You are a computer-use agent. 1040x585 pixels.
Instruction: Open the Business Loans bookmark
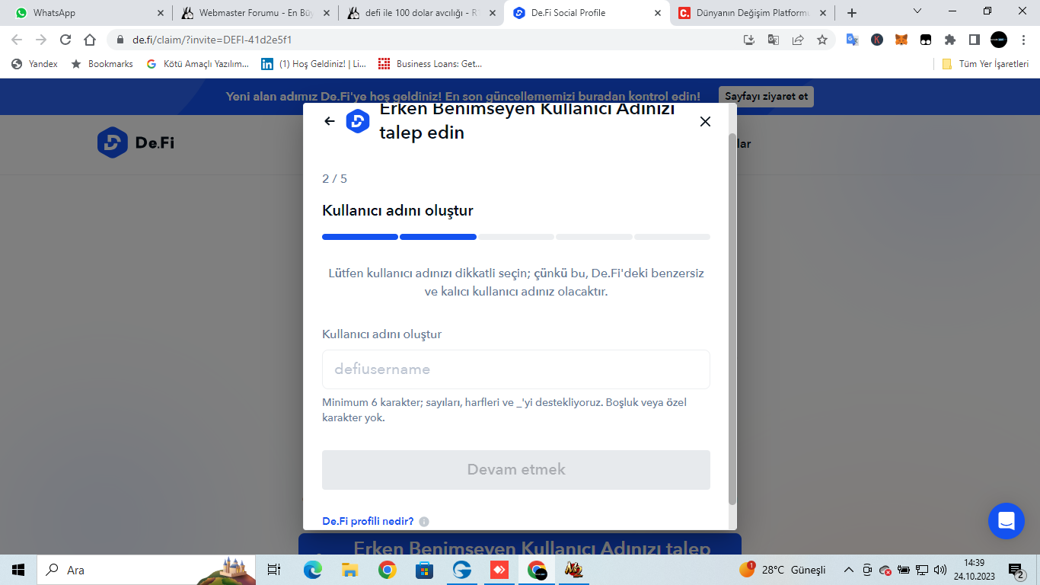(x=430, y=64)
